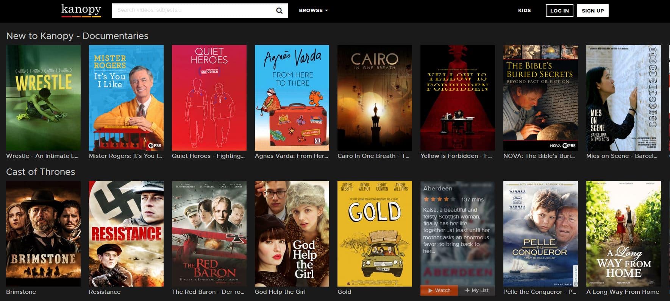Image resolution: width=670 pixels, height=301 pixels.
Task: Open the Resistance movie poster
Action: pos(126,234)
